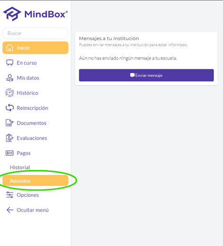Go to the Documentos section label
The height and width of the screenshot is (246, 223).
32,123
